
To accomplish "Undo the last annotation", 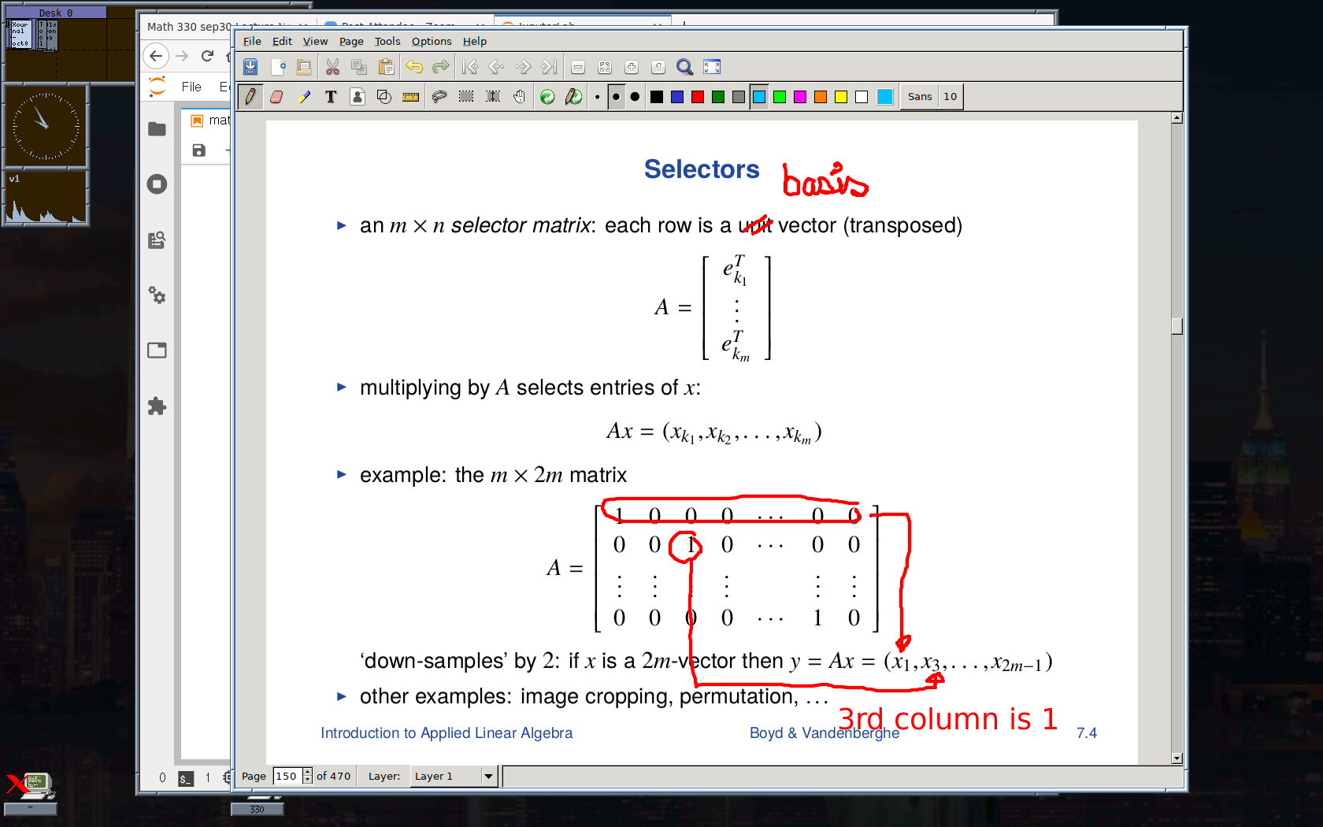I will click(x=414, y=67).
